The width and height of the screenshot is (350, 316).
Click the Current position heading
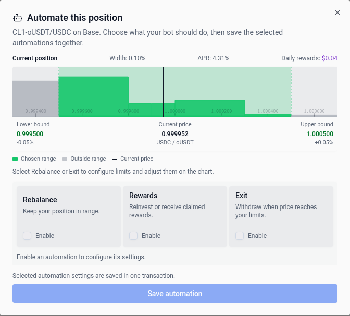pyautogui.click(x=35, y=58)
